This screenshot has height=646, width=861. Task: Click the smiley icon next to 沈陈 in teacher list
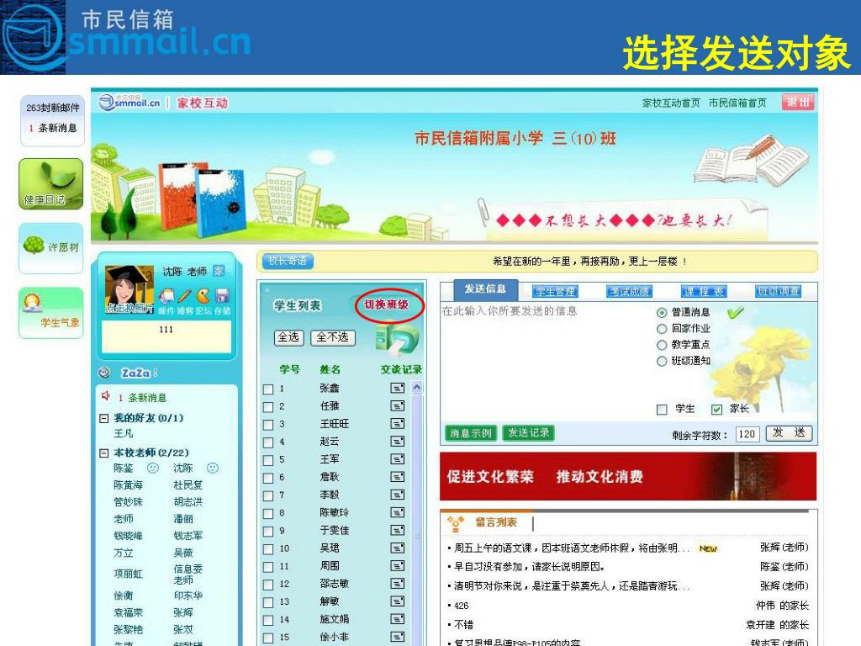[213, 468]
